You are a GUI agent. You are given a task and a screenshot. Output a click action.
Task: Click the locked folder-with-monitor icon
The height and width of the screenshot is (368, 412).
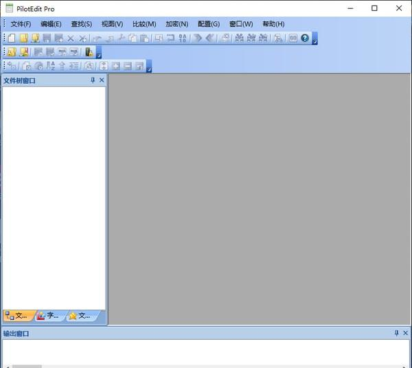(24, 52)
